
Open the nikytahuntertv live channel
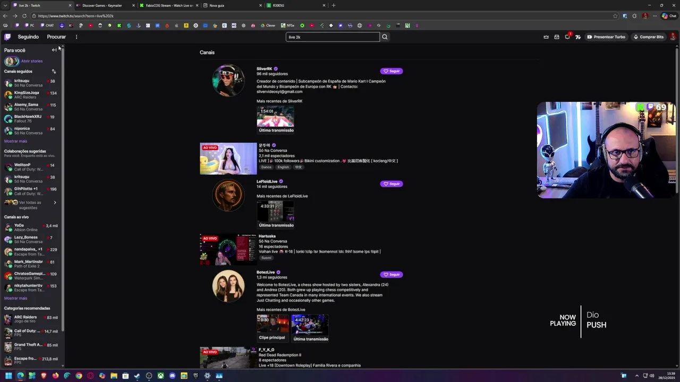point(32,288)
